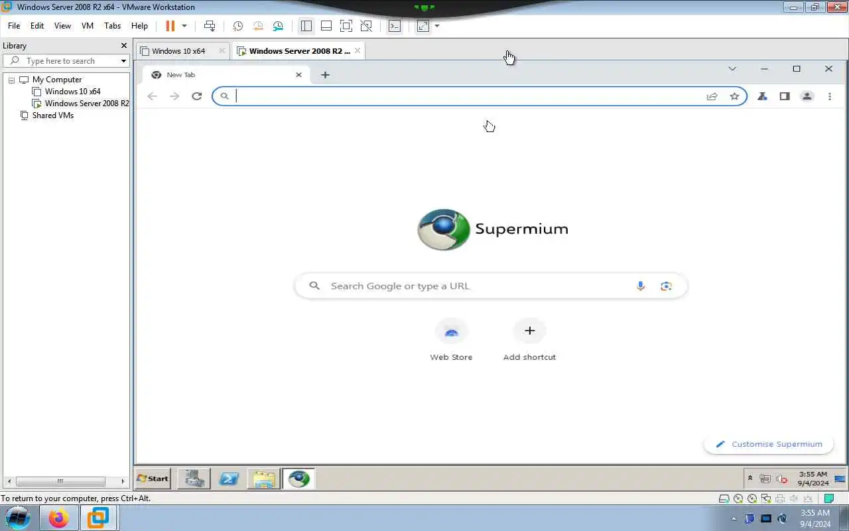Screen dimensions: 849x531
Task: Open the stretch guest dropdown arrow
Action: [437, 26]
